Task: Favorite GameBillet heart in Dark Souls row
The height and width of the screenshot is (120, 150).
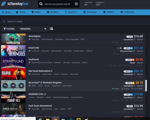Action: [134, 109]
